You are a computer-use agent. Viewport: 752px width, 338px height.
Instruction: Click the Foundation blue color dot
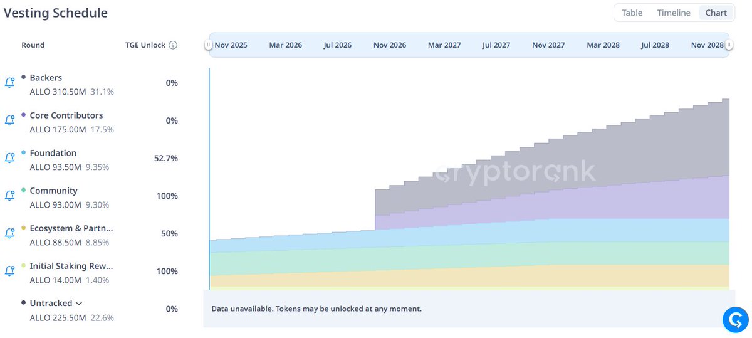24,152
